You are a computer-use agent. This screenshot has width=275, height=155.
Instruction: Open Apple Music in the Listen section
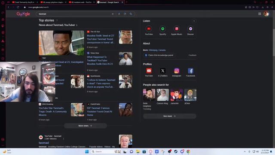(x=177, y=29)
